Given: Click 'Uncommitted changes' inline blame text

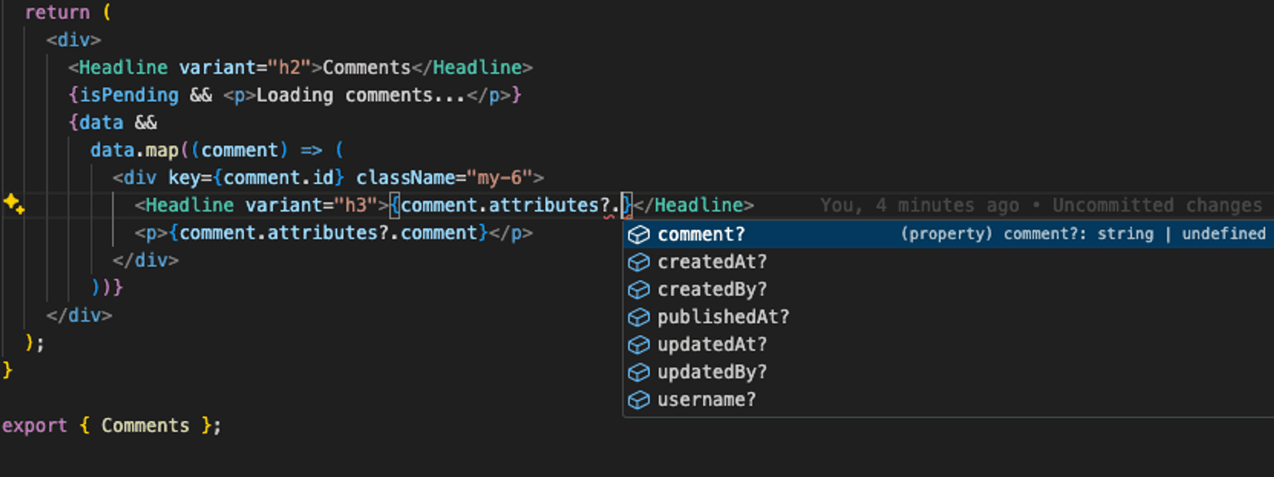Looking at the screenshot, I should tap(1157, 206).
